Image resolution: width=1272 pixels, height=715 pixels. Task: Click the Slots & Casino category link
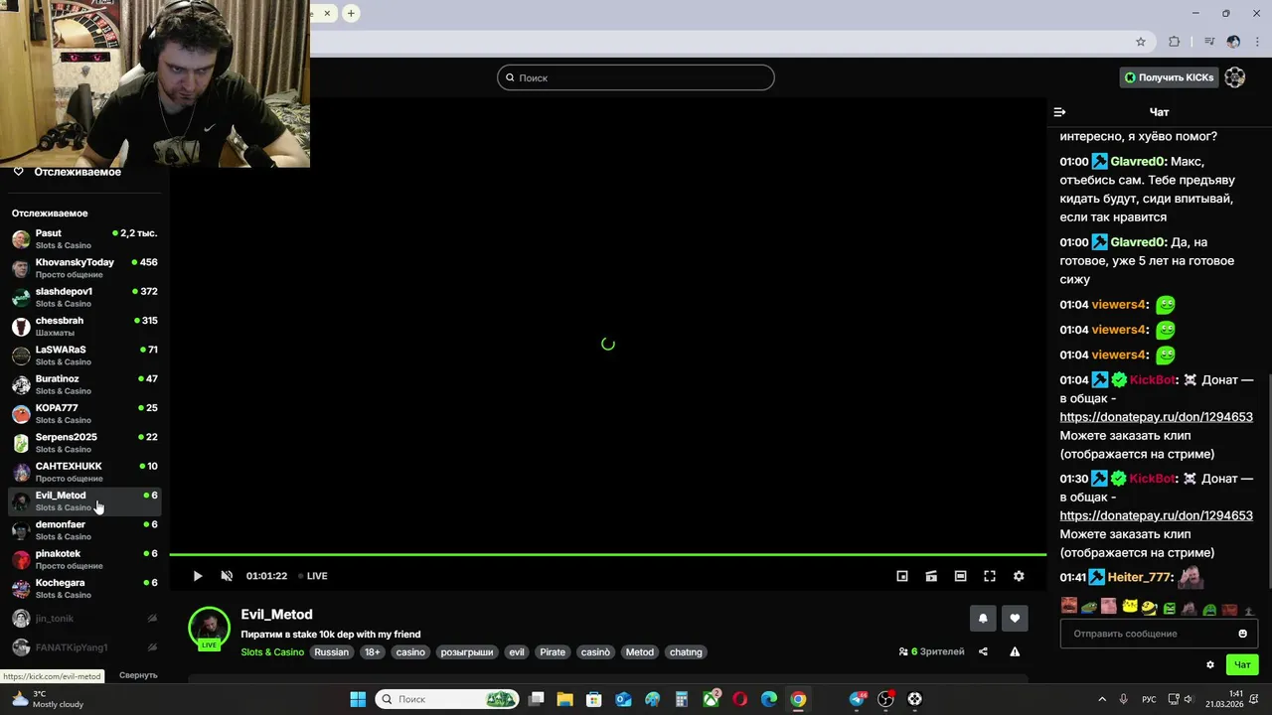pyautogui.click(x=272, y=652)
